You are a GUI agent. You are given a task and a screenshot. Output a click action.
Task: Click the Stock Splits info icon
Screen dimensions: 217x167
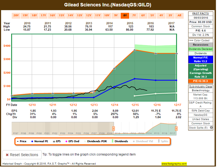pyautogui.click(x=211, y=128)
